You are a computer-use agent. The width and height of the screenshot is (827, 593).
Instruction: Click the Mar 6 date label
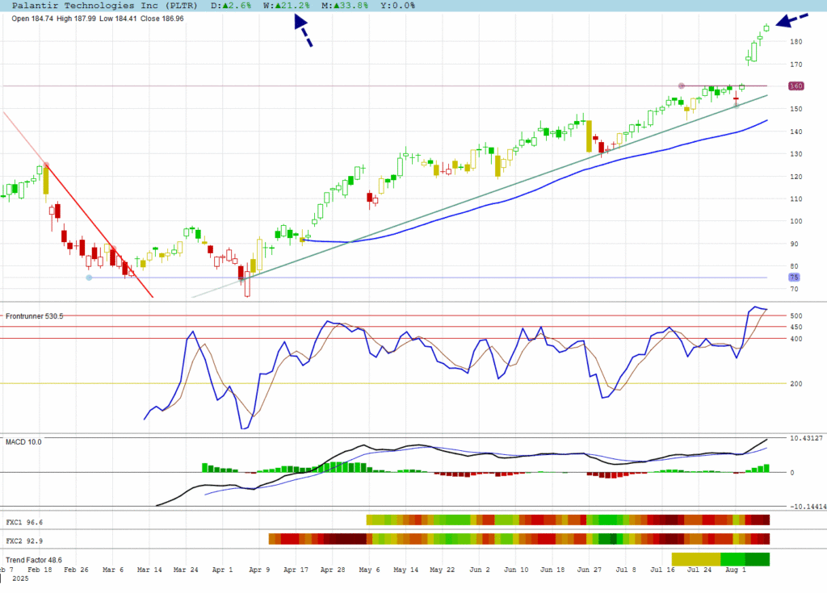(113, 570)
